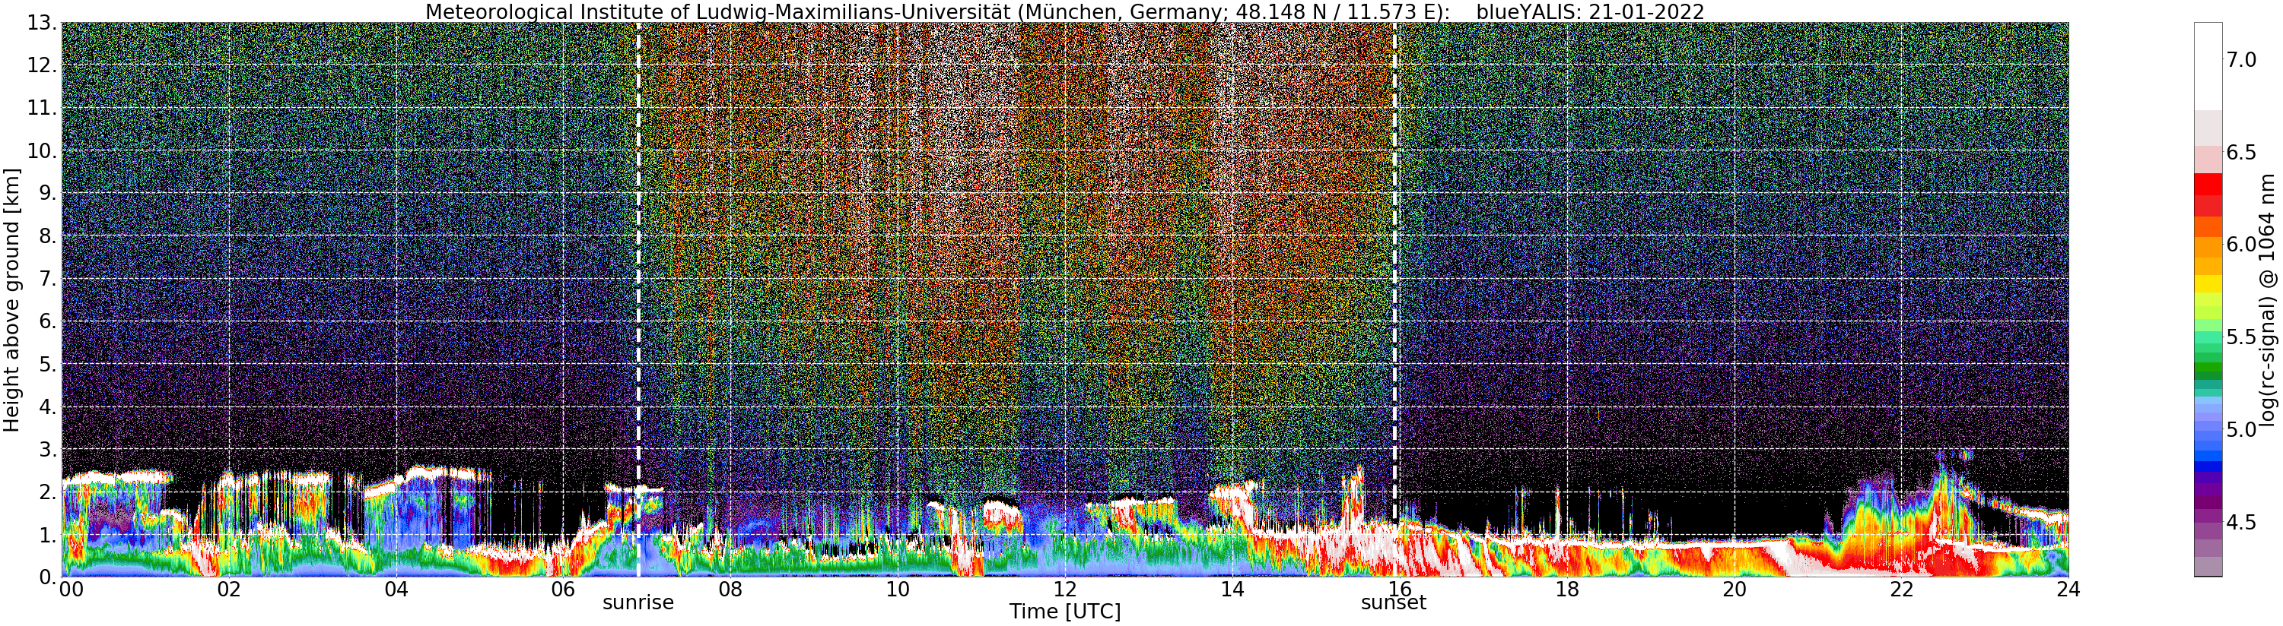Click the x-axis tick label '22'
Viewport: 2283px width, 626px height.
(x=1902, y=590)
